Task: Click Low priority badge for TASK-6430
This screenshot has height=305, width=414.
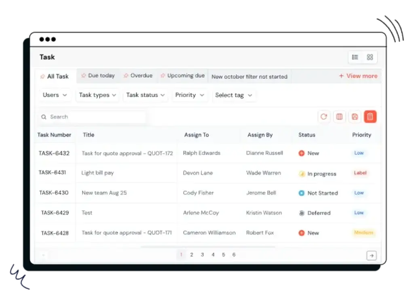Action: (x=359, y=193)
